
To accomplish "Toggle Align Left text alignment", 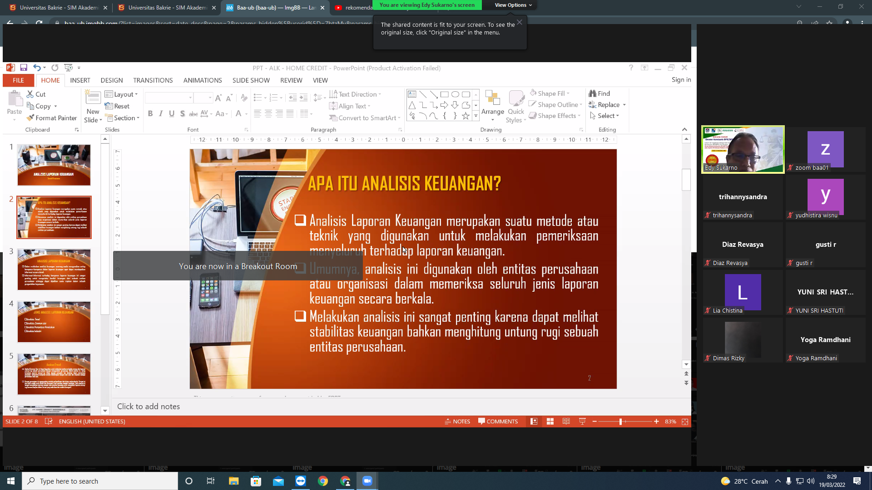I will (258, 113).
